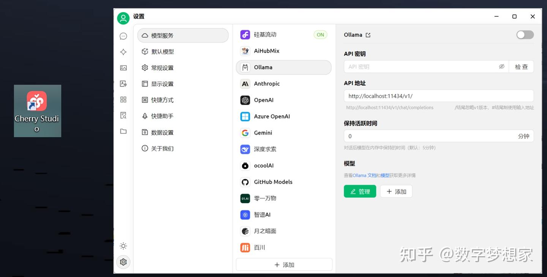Viewport: 547px width, 277px height.
Task: Select the Ollama provider in list
Action: tap(283, 67)
